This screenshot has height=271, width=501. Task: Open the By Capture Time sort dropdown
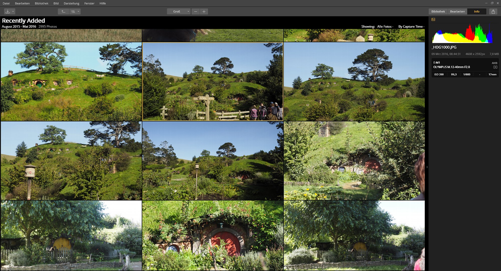411,27
